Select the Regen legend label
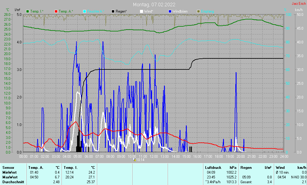 [x=121, y=11]
